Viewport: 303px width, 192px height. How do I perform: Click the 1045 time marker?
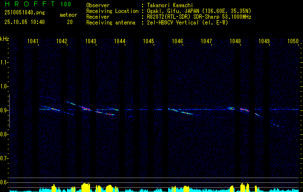(x=148, y=41)
